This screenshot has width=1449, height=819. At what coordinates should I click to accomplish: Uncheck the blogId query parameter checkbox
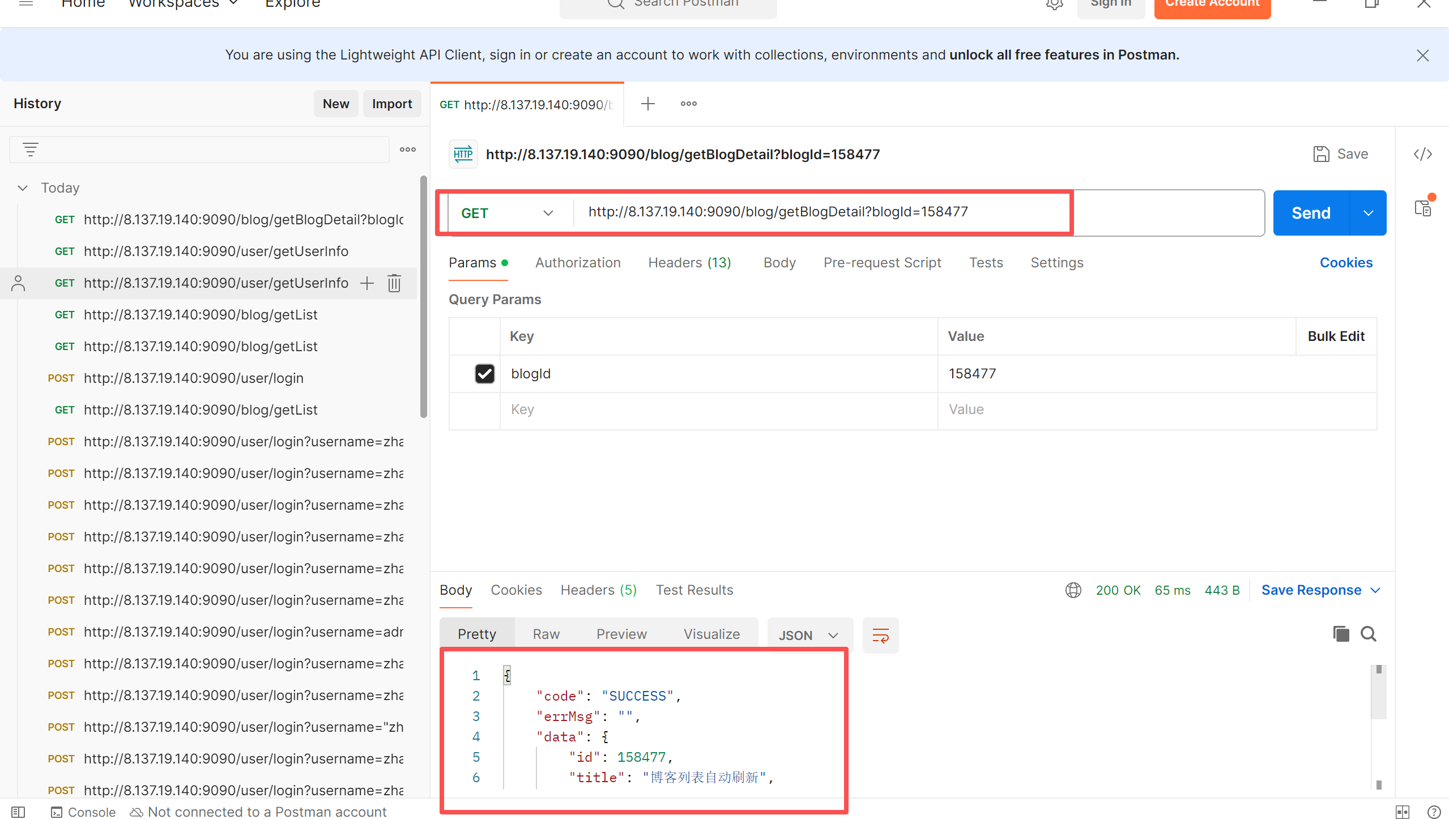484,374
